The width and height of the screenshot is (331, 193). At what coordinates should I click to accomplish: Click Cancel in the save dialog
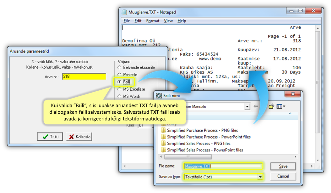283,176
